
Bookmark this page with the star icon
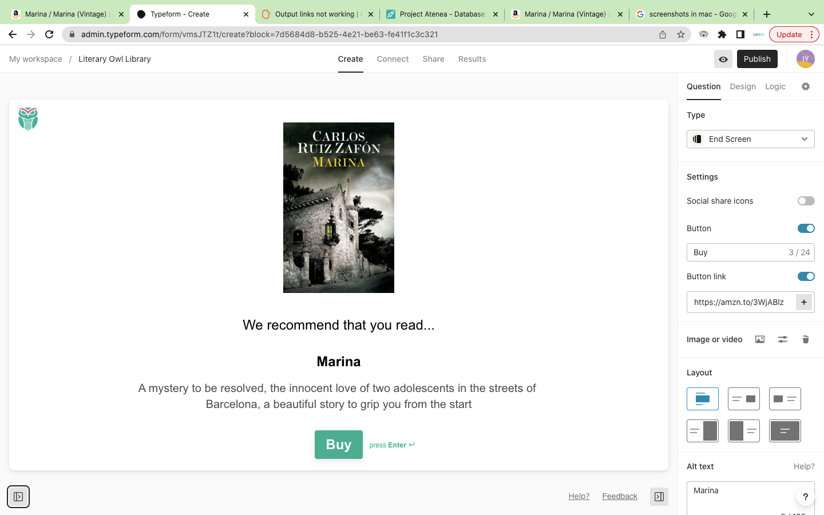681,34
